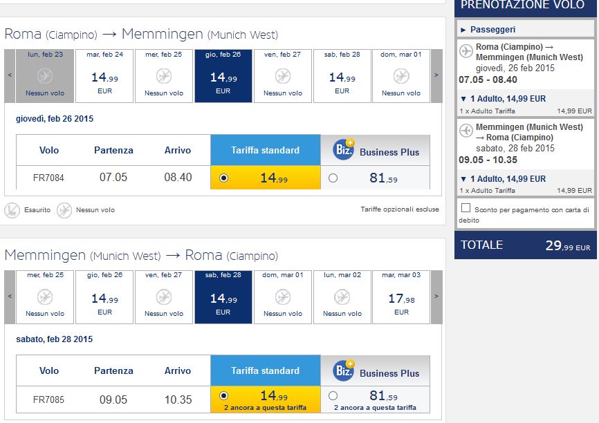Click the no-flight plane icon on mer, feb 25 outbound
599x423 pixels.
[x=164, y=76]
